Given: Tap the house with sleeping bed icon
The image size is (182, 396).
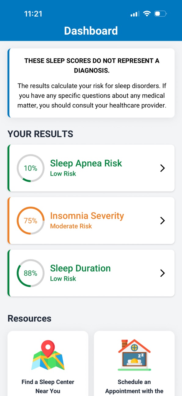Looking at the screenshot, I should [134, 355].
